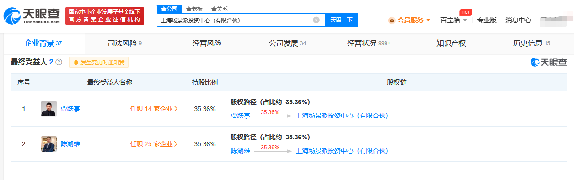Open 贾跃亭's profile photo
Screen dimensions: 574x180
tap(49, 109)
